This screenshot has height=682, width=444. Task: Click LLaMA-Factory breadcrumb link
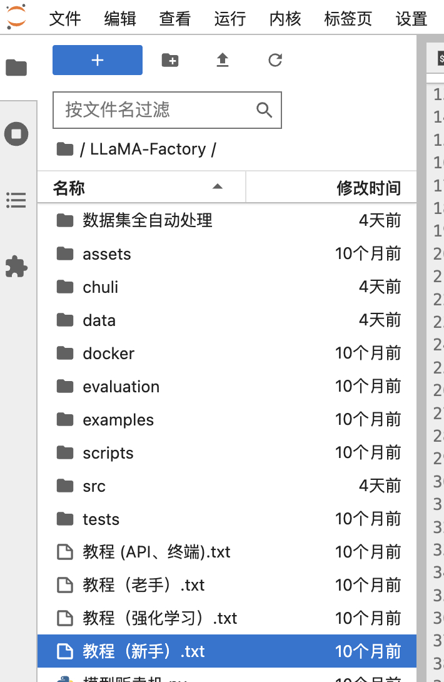[148, 150]
